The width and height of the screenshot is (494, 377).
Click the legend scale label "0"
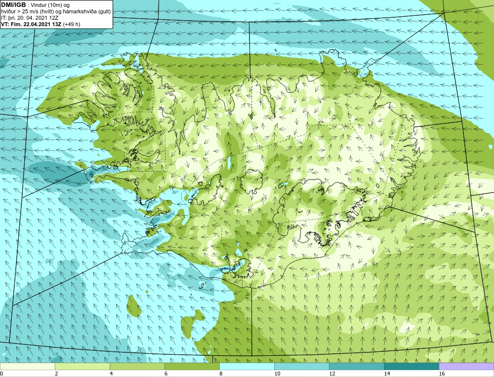[x=1, y=374]
